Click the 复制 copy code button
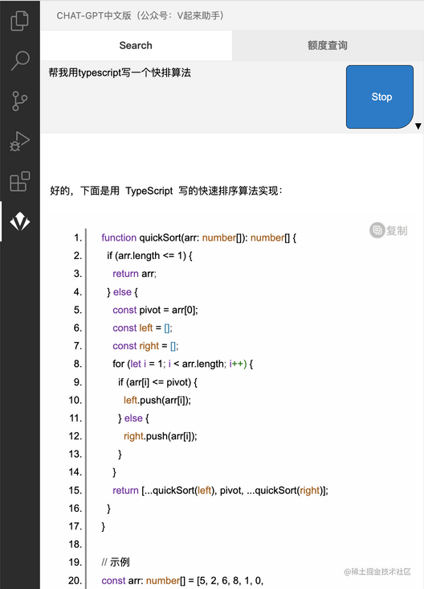The height and width of the screenshot is (589, 424). [389, 230]
